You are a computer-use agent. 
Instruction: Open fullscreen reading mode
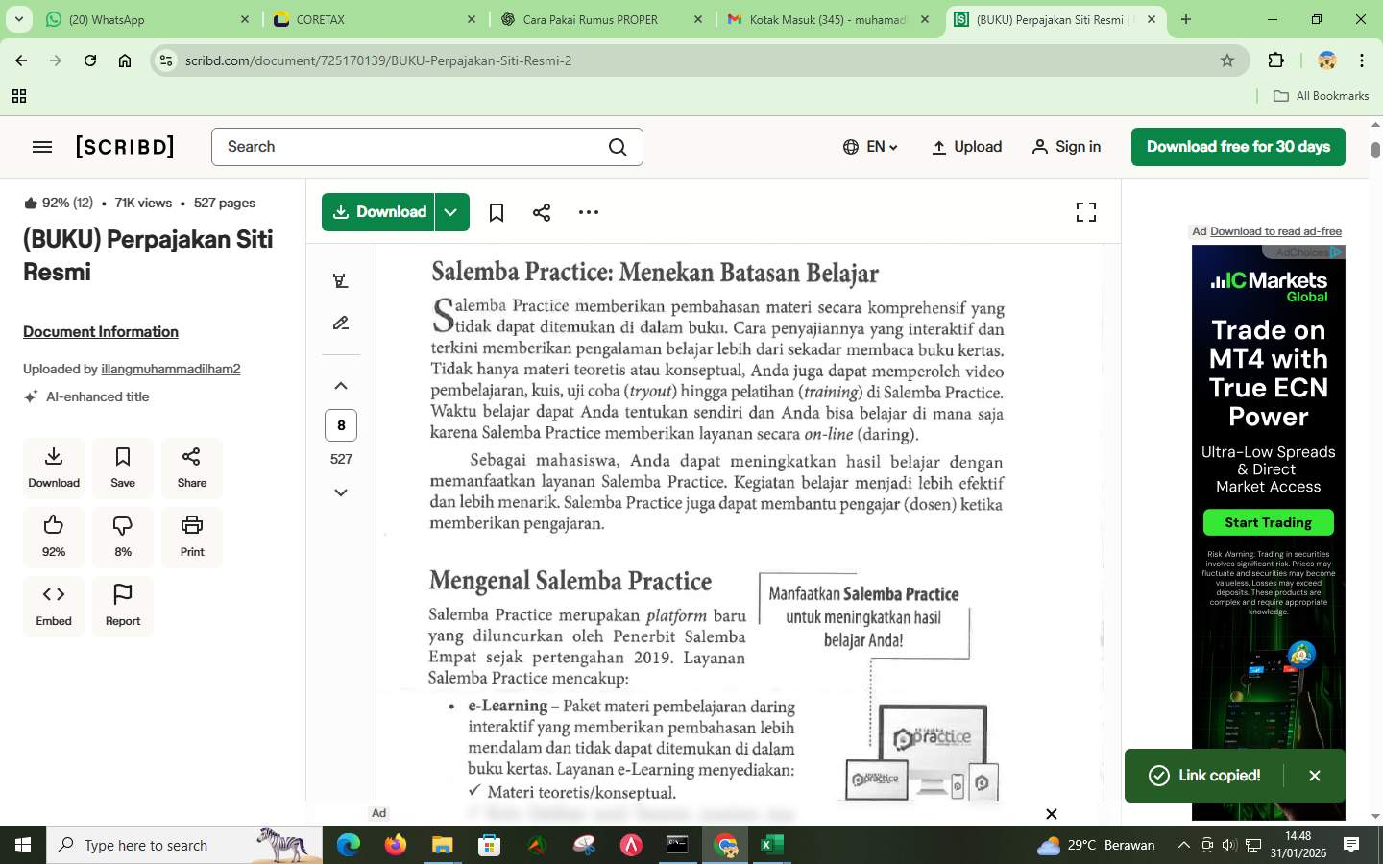(x=1085, y=211)
